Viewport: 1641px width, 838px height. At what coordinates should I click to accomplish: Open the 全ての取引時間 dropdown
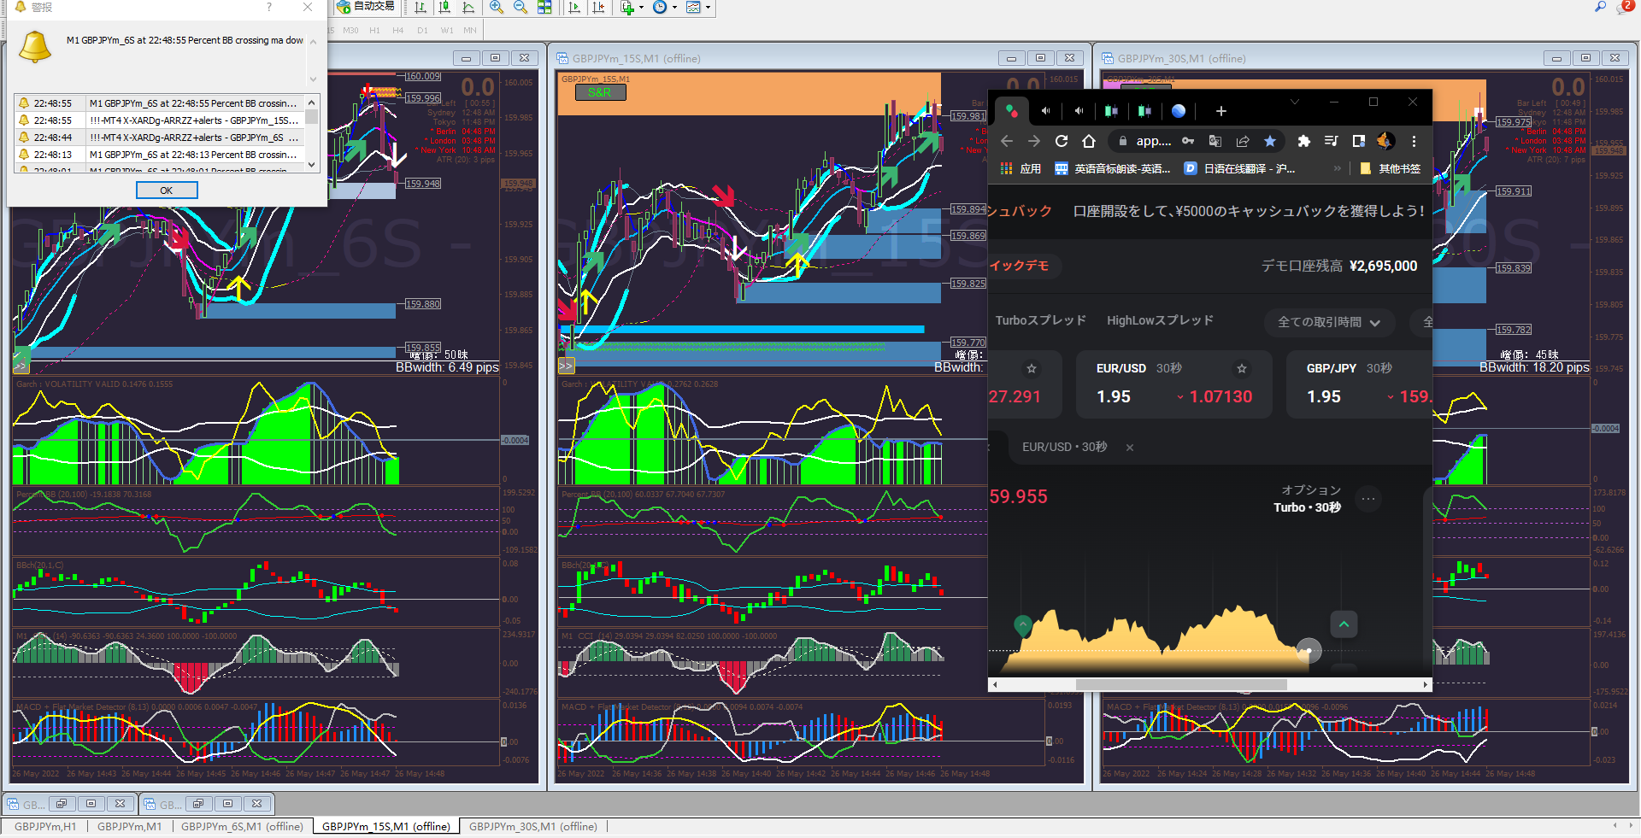pyautogui.click(x=1329, y=322)
